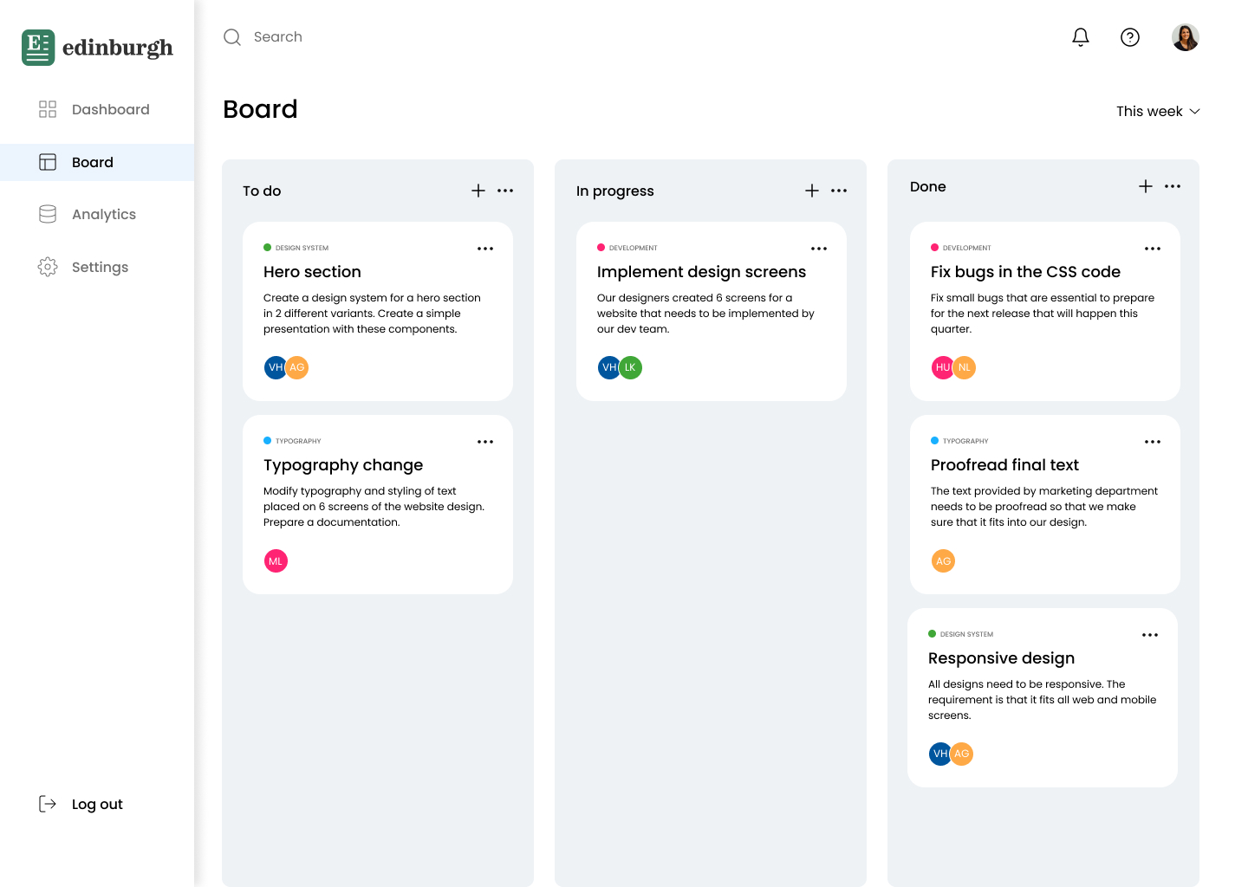Open the help question mark icon
Screen dimensions: 1248x887
[1129, 37]
